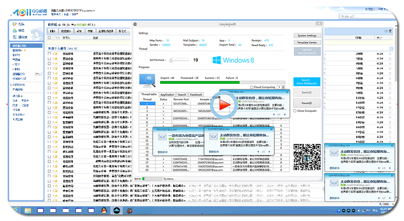
Task: Click the Starts(S) button
Action: (306, 92)
